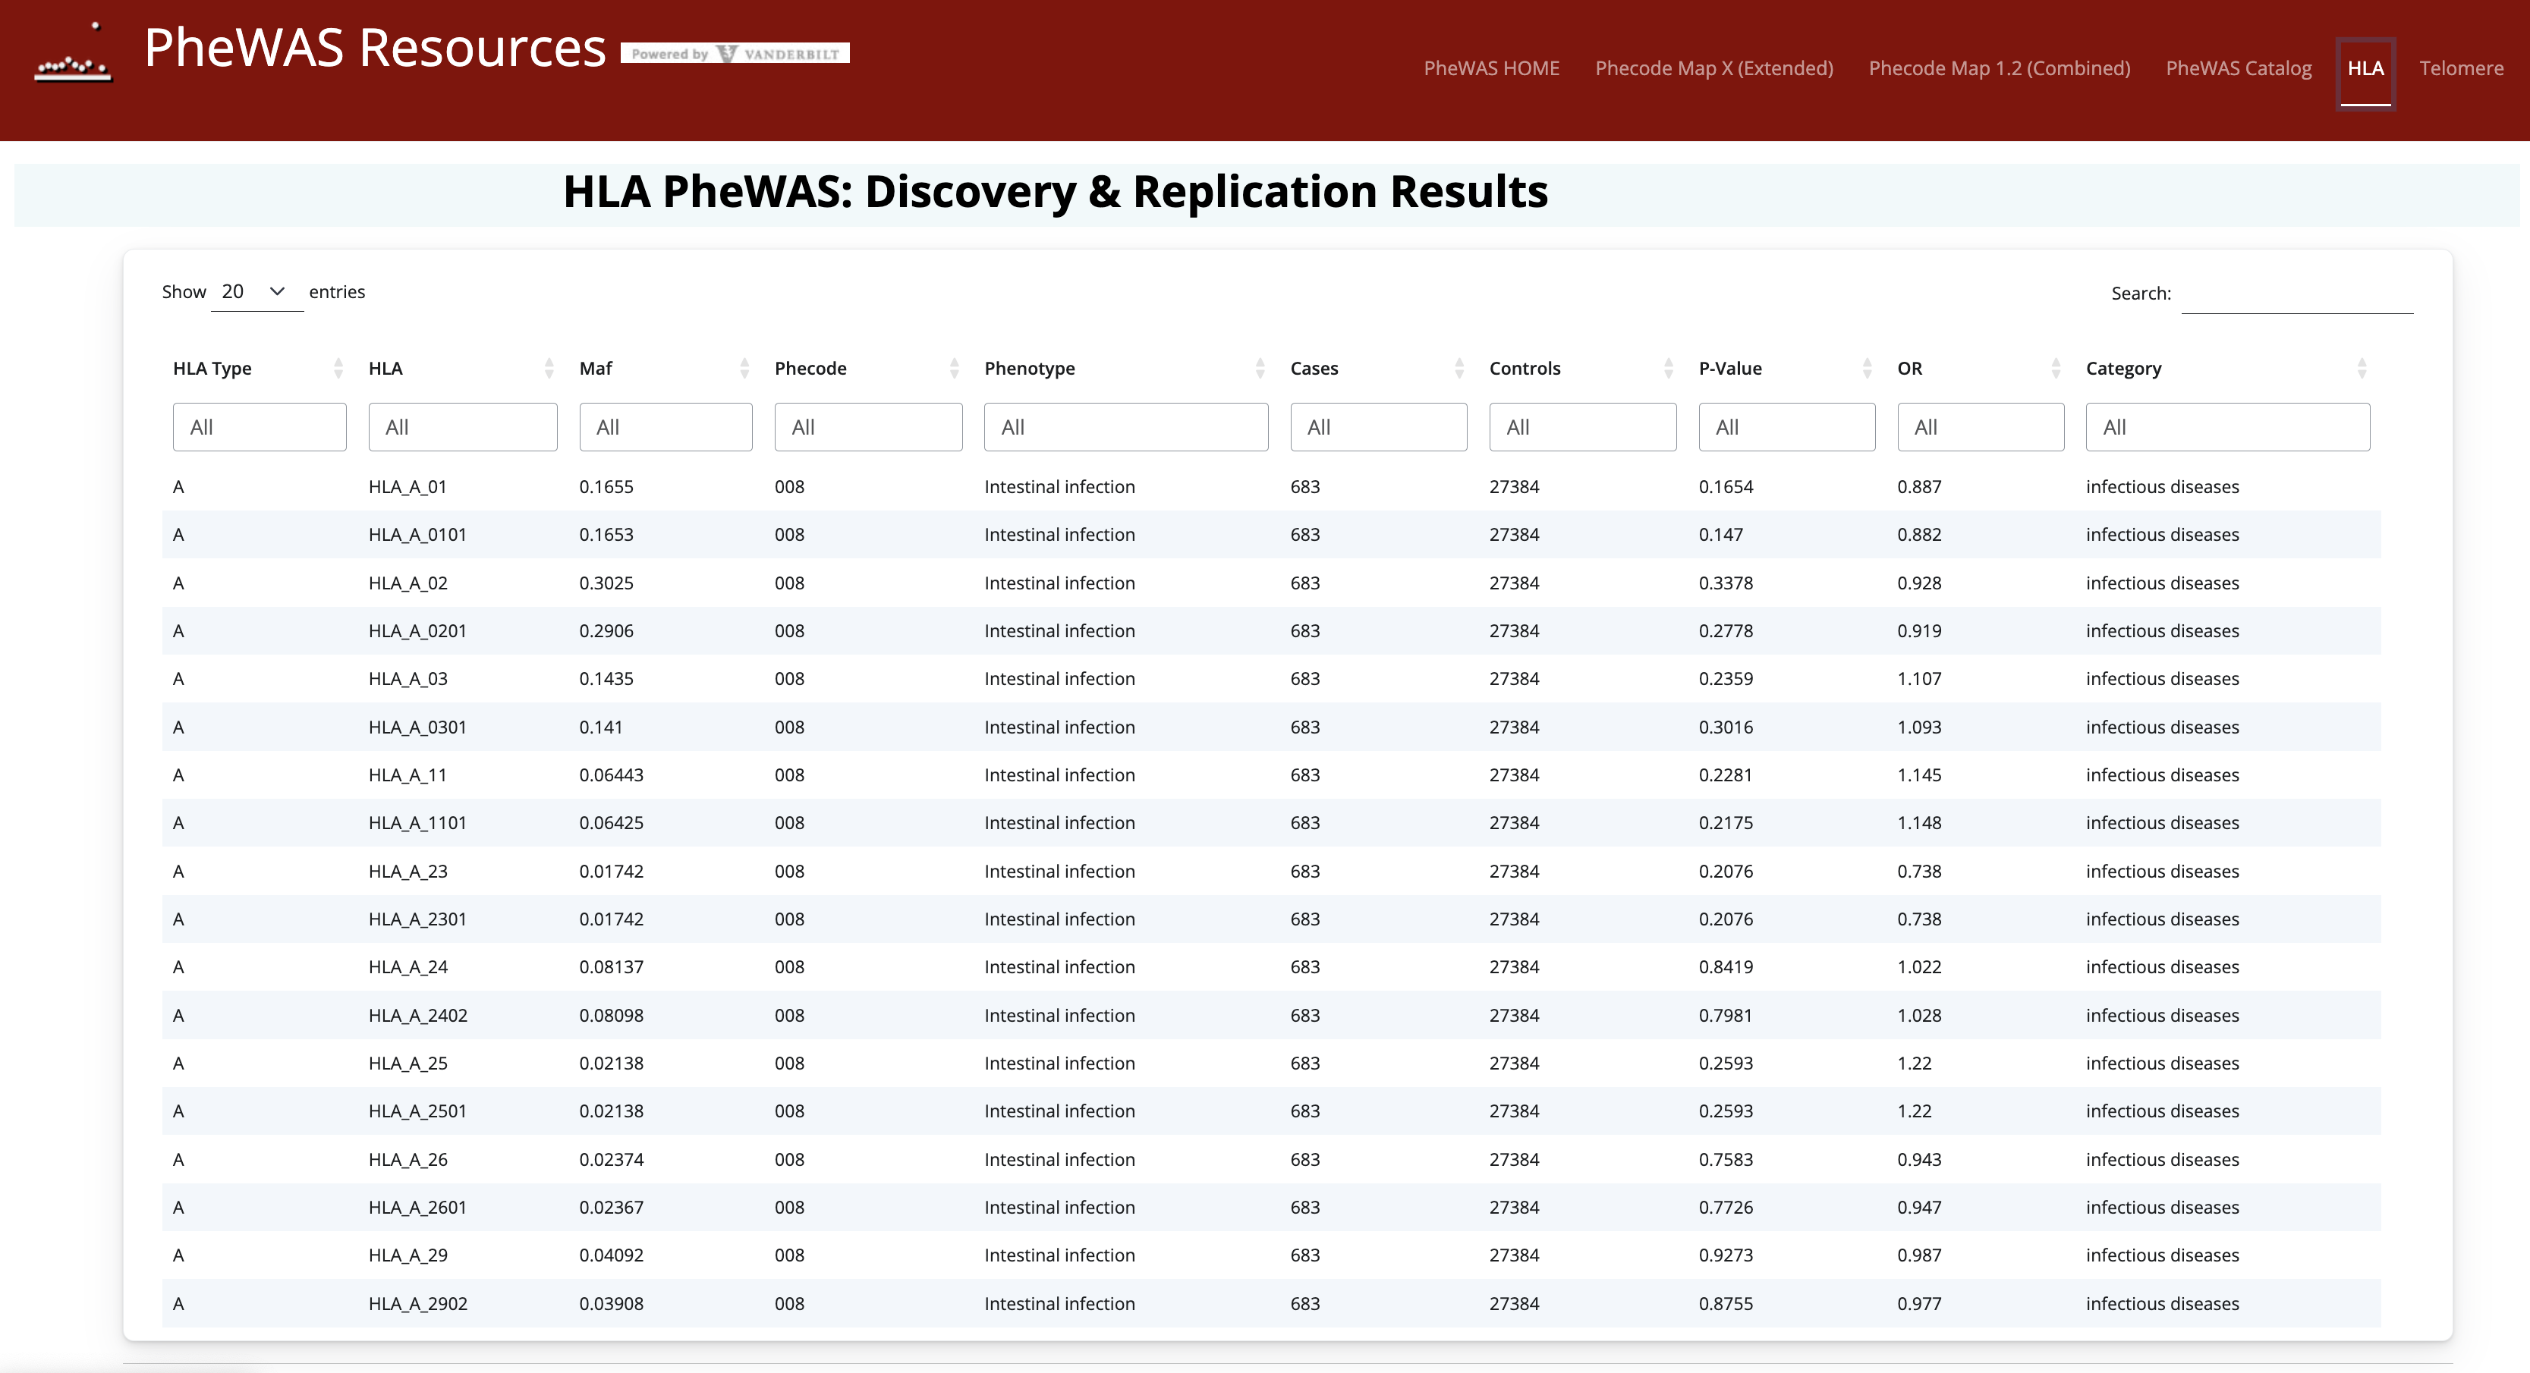Click the Cases column filter input
The image size is (2530, 1373).
point(1378,427)
